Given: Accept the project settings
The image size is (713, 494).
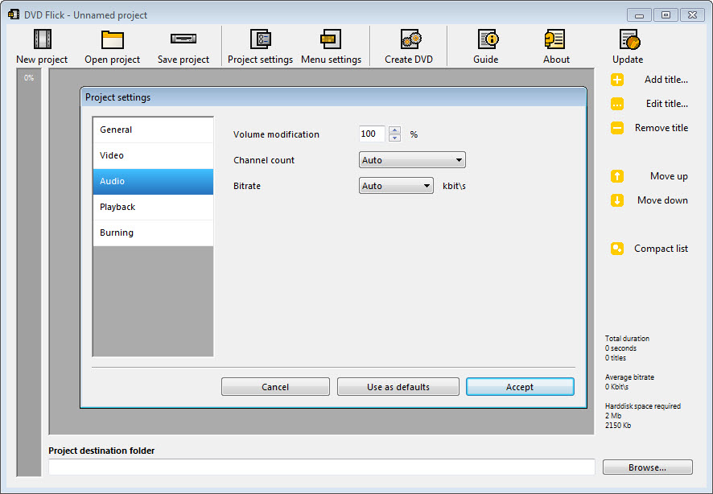Looking at the screenshot, I should point(519,386).
